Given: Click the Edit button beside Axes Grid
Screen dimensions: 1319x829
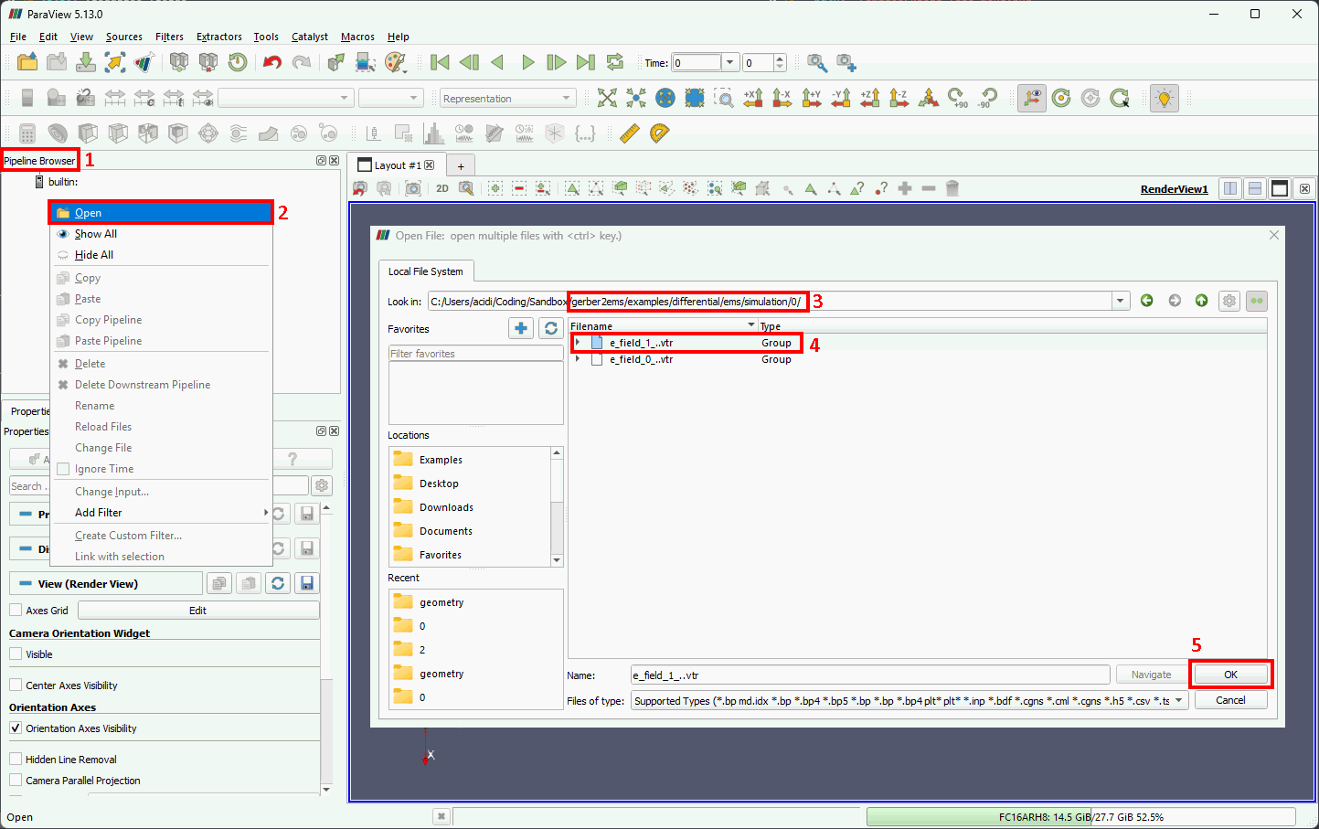Looking at the screenshot, I should [x=198, y=610].
